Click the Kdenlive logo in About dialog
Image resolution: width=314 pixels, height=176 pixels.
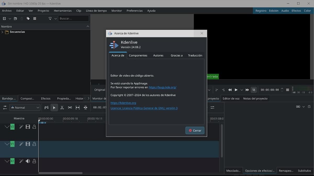(x=114, y=45)
